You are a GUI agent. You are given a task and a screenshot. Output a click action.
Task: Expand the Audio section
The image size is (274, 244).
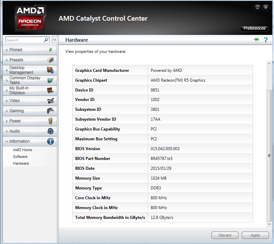(30, 131)
